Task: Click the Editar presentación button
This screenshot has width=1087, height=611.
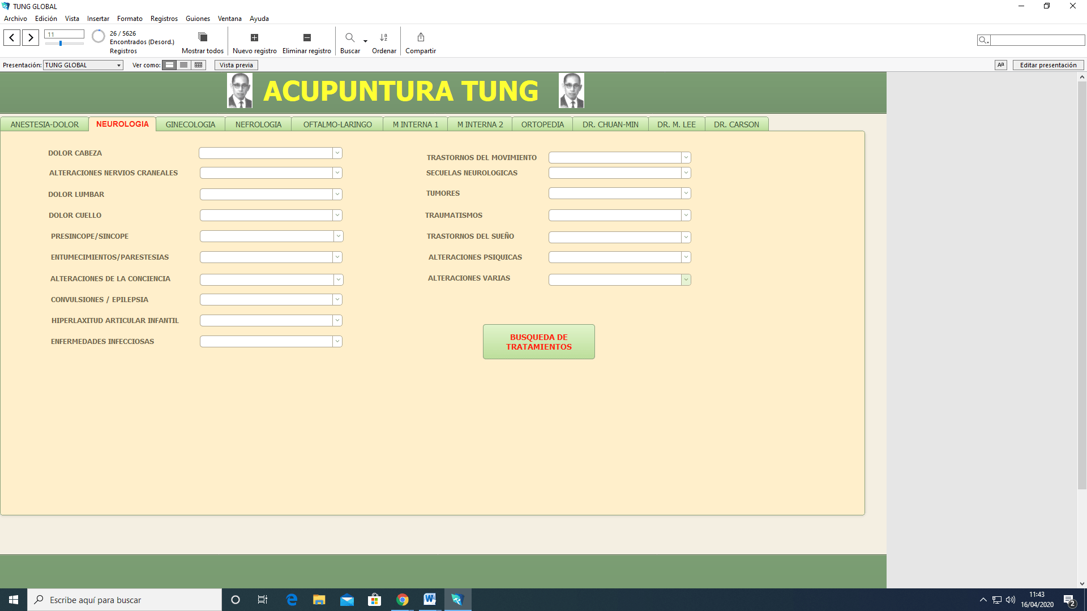Action: click(1048, 65)
